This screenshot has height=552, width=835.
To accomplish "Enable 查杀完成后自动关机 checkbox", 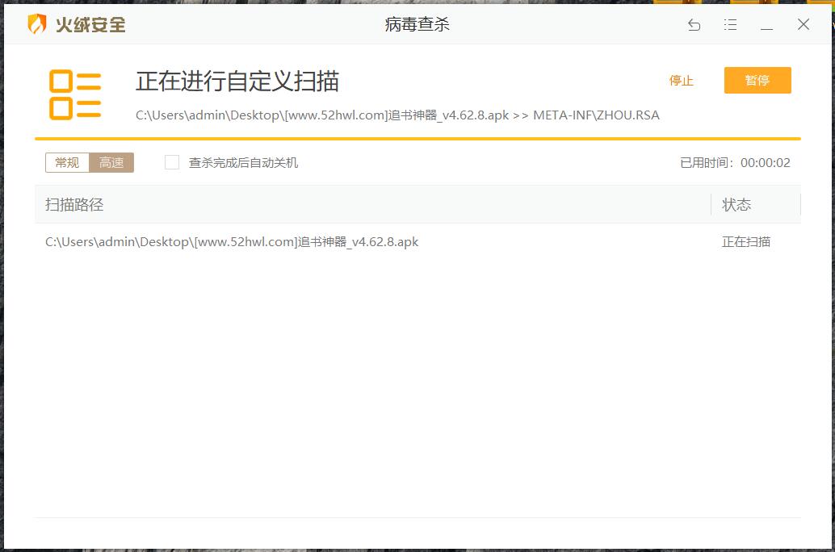I will (170, 162).
